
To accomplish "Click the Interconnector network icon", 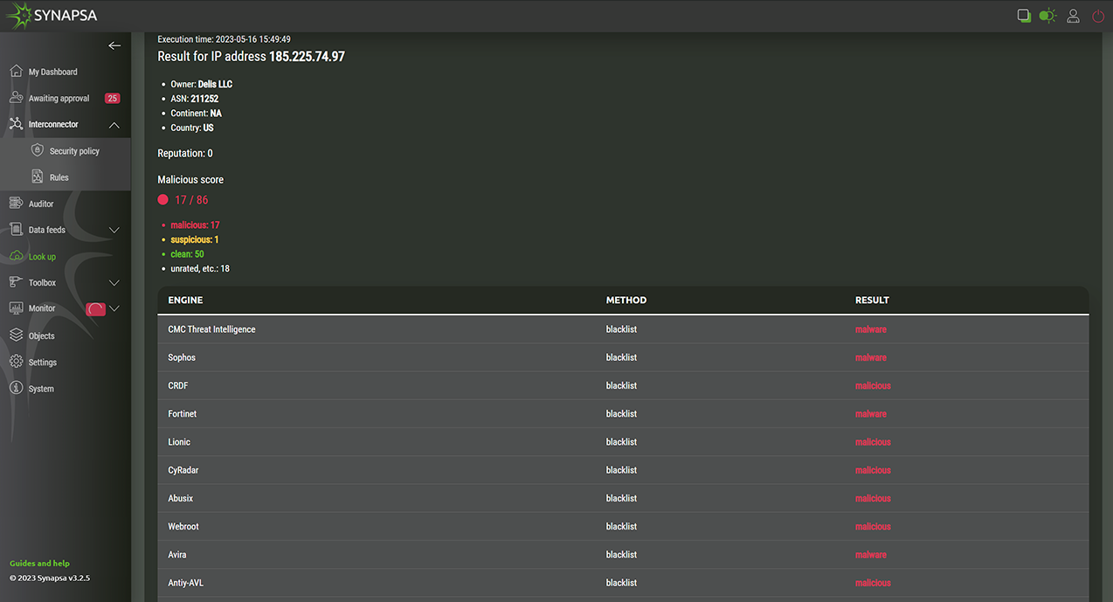I will point(16,124).
